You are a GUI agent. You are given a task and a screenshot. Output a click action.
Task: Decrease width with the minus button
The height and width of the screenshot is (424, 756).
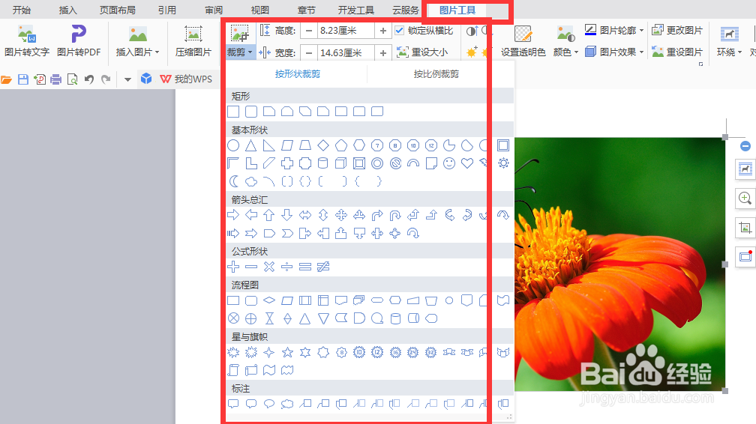click(309, 52)
